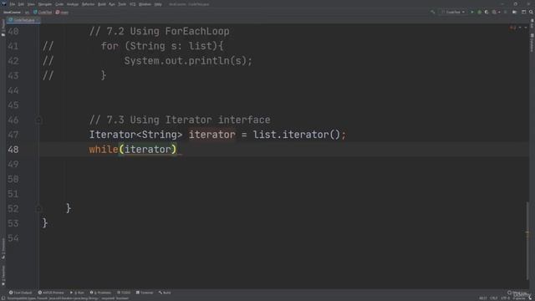Viewport: 535px width, 301px height.
Task: Click the caret position status bar entry
Action: pyautogui.click(x=483, y=298)
